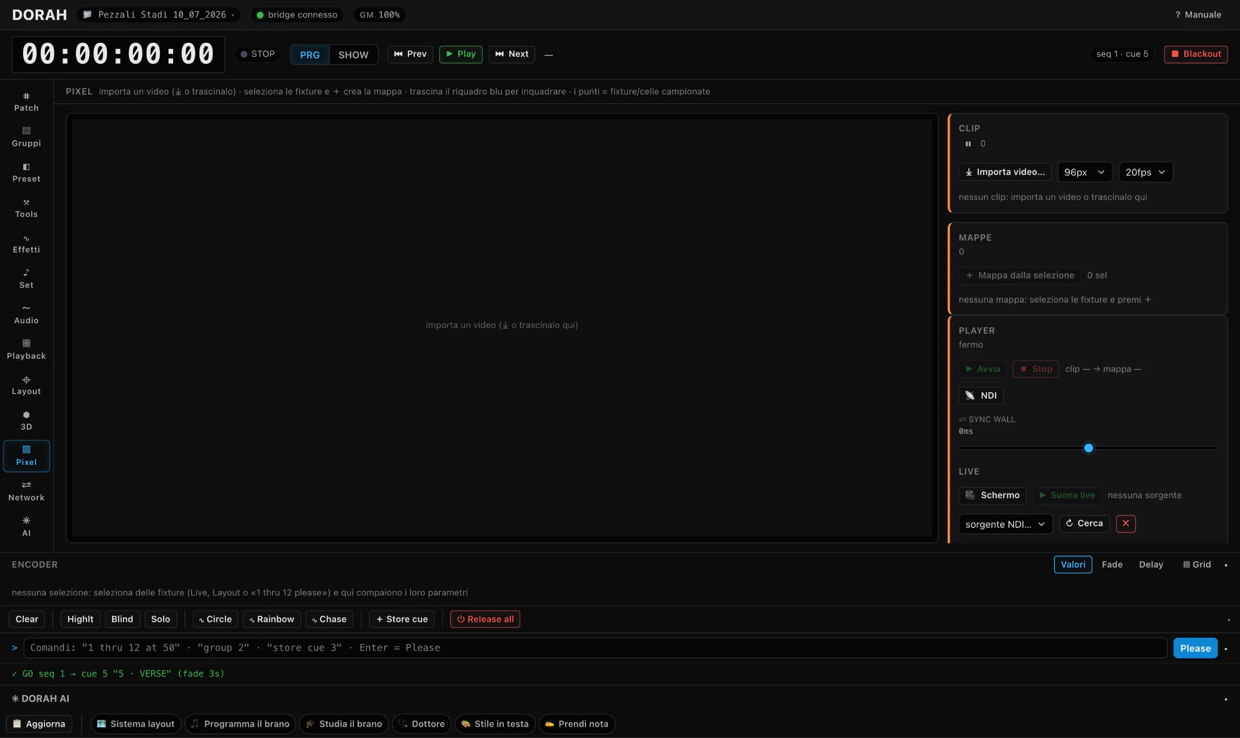This screenshot has height=738, width=1240.
Task: Click Mappa dalla selezione plus button
Action: (1020, 275)
